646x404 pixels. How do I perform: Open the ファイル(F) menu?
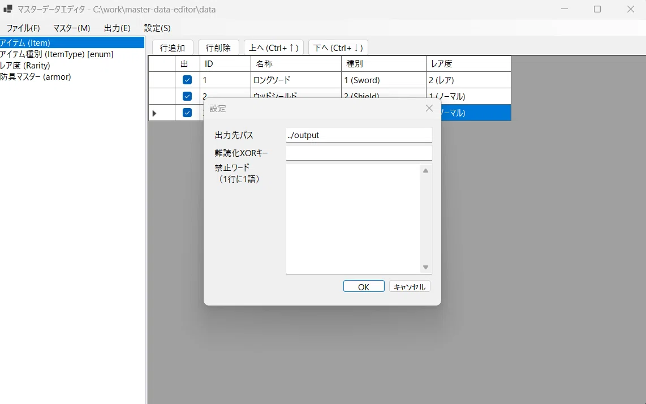pyautogui.click(x=23, y=28)
